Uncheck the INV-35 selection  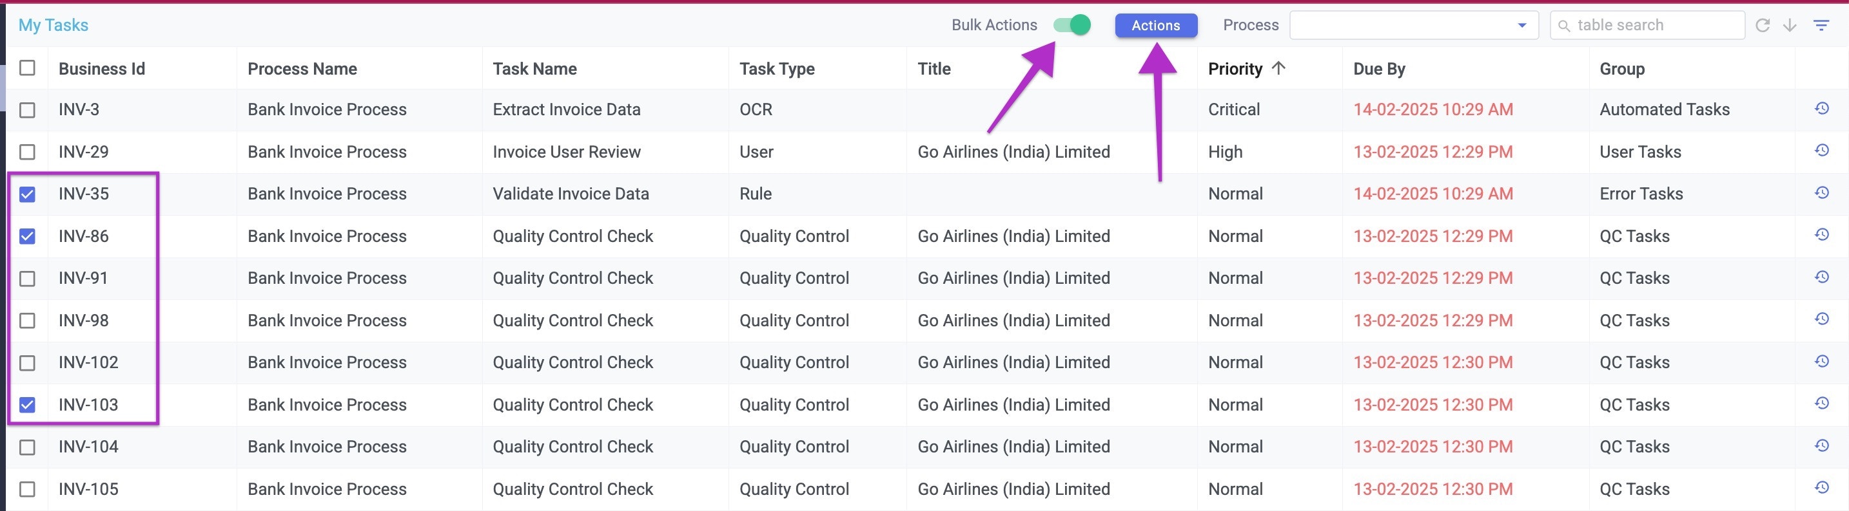tap(28, 194)
